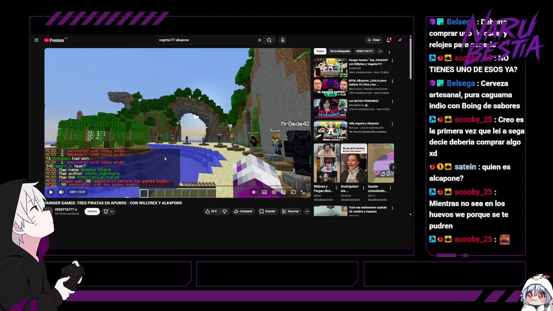Click the Compartir button
553x311 pixels.
point(243,211)
